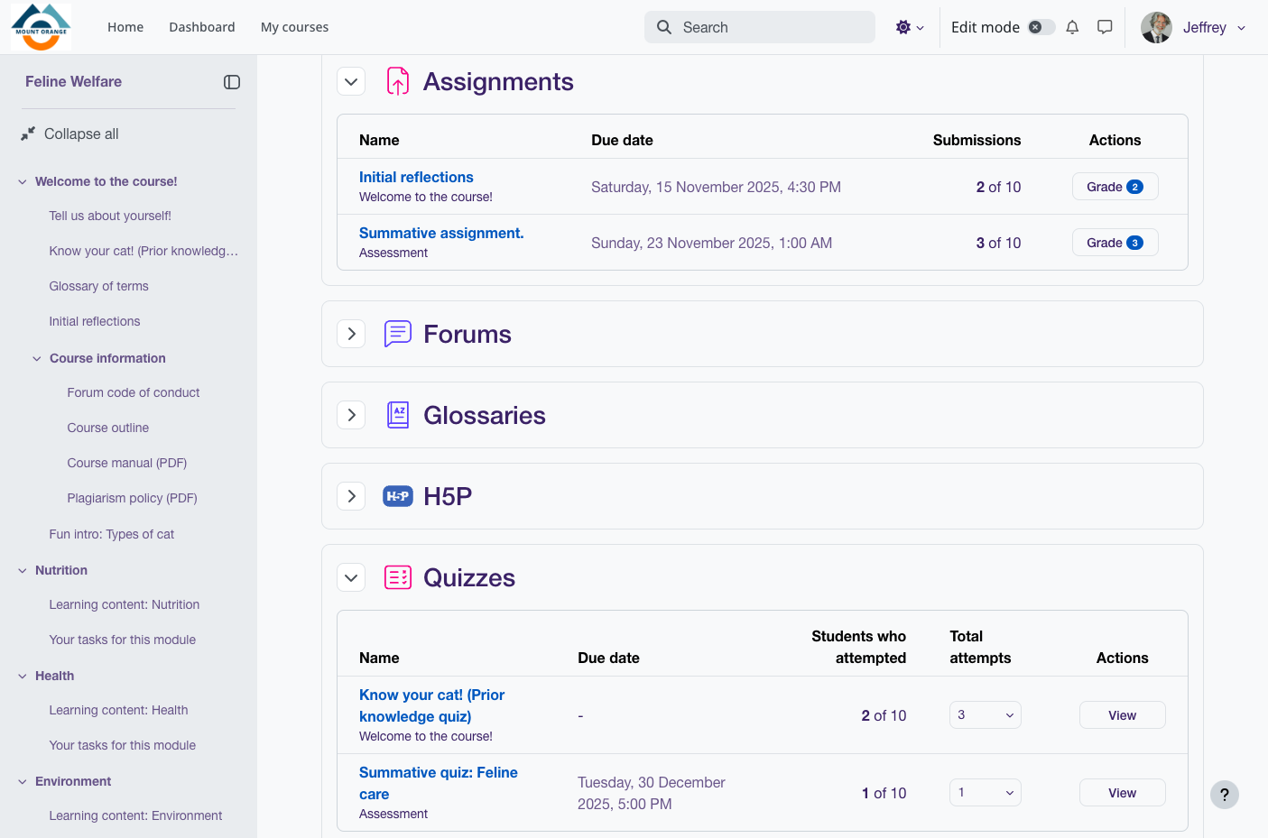Viewport: 1268px width, 838px height.
Task: Go to Dashboard in top navigation
Action: click(202, 27)
